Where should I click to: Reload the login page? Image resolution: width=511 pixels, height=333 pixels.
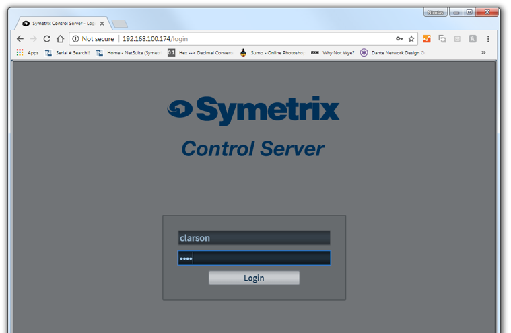pos(47,39)
